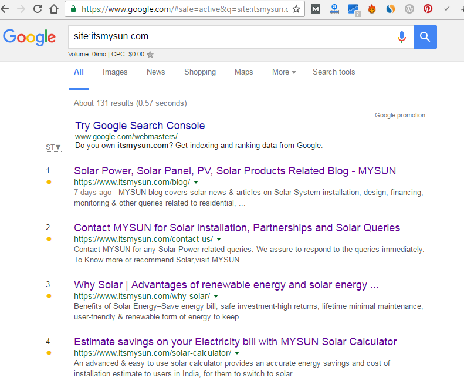Open the Hola flame extension icon
Screen dimensions: 464x384
[372, 9]
